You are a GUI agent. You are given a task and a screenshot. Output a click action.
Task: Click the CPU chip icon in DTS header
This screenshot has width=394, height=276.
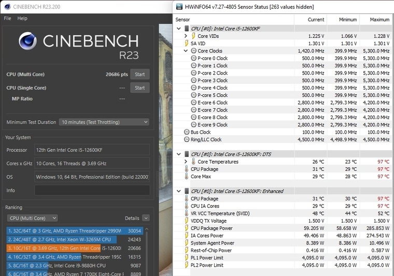click(187, 154)
